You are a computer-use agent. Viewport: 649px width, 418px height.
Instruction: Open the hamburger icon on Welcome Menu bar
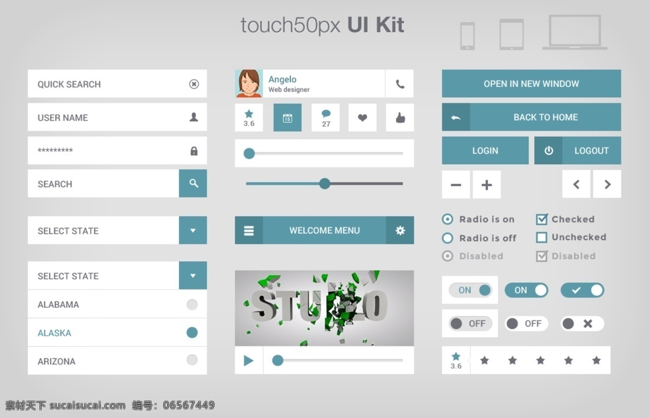coord(249,231)
